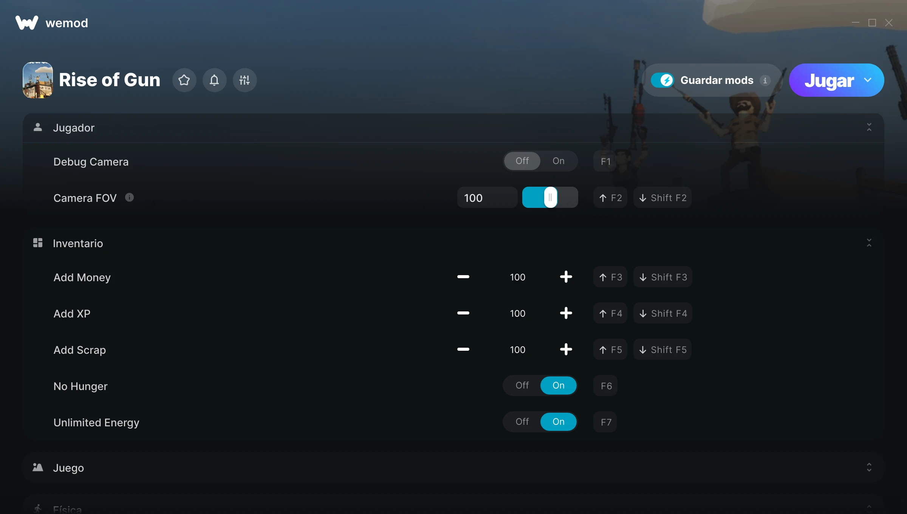Click the Shift F3 hotkey button
The width and height of the screenshot is (907, 514).
(x=663, y=277)
